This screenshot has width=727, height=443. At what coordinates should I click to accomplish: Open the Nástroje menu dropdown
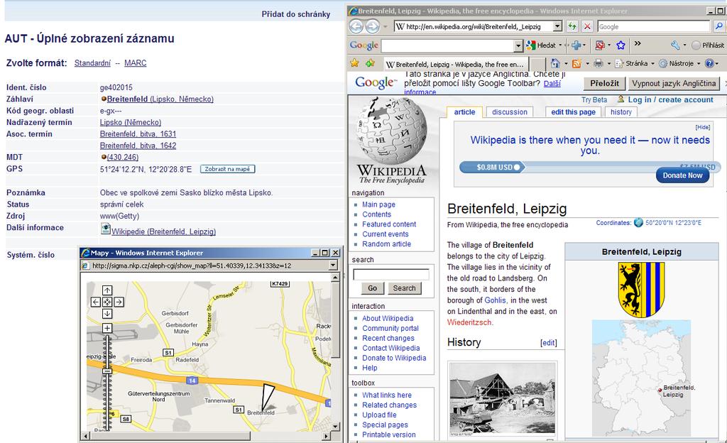699,64
